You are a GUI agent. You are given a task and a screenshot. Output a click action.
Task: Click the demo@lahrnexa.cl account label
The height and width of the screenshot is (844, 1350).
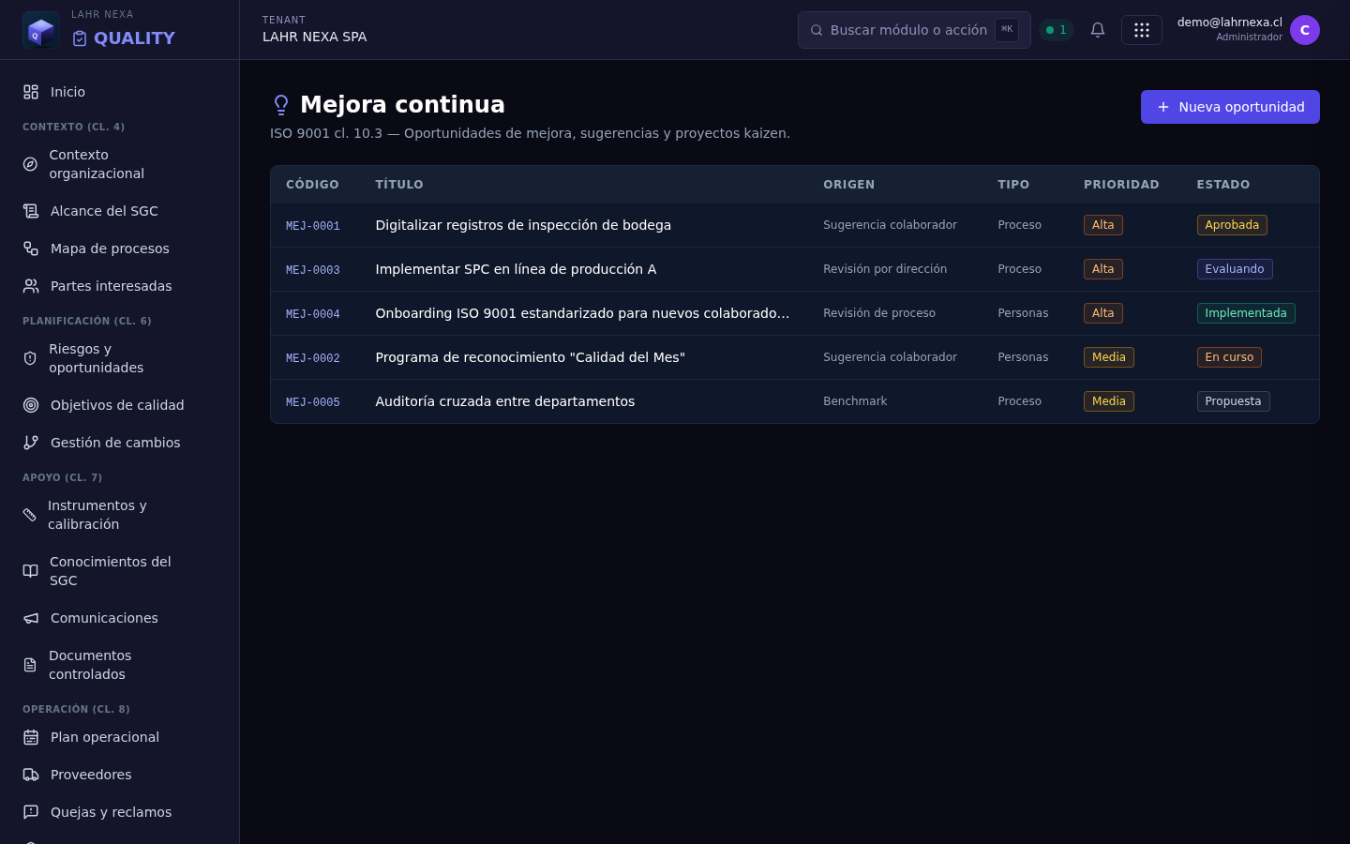[x=1230, y=23]
